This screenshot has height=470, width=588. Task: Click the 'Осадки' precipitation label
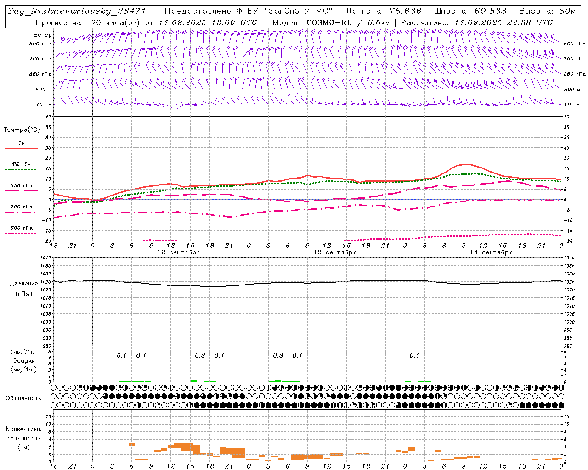(24, 361)
